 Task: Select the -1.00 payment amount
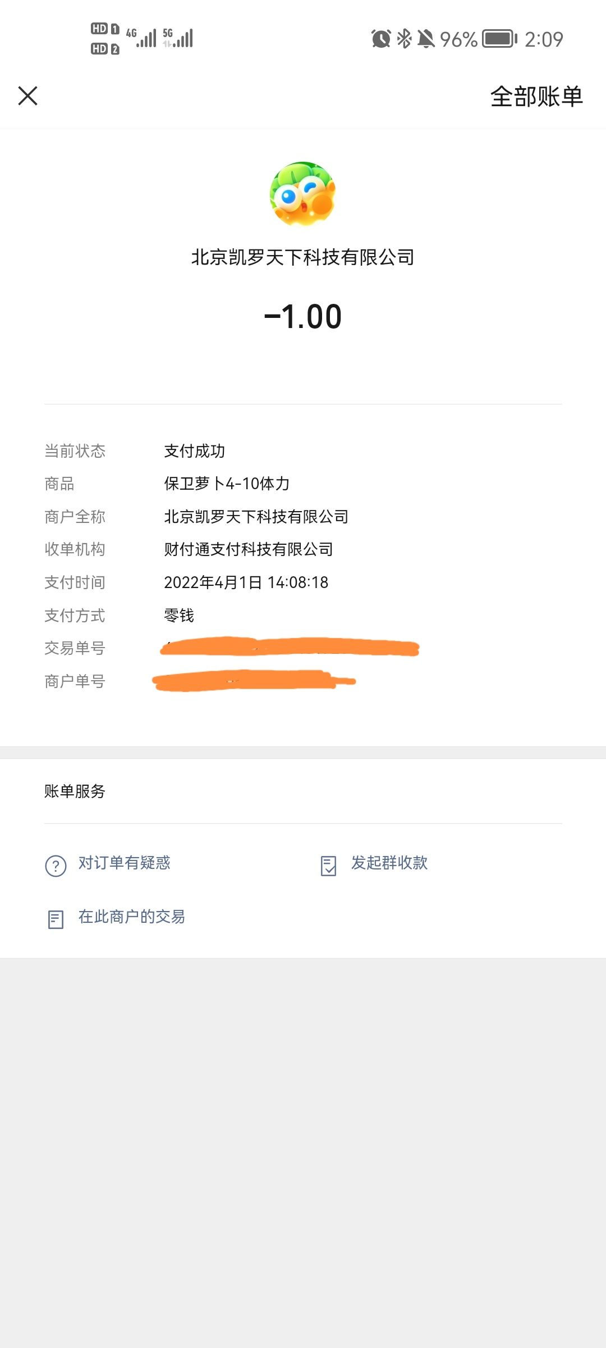point(303,316)
